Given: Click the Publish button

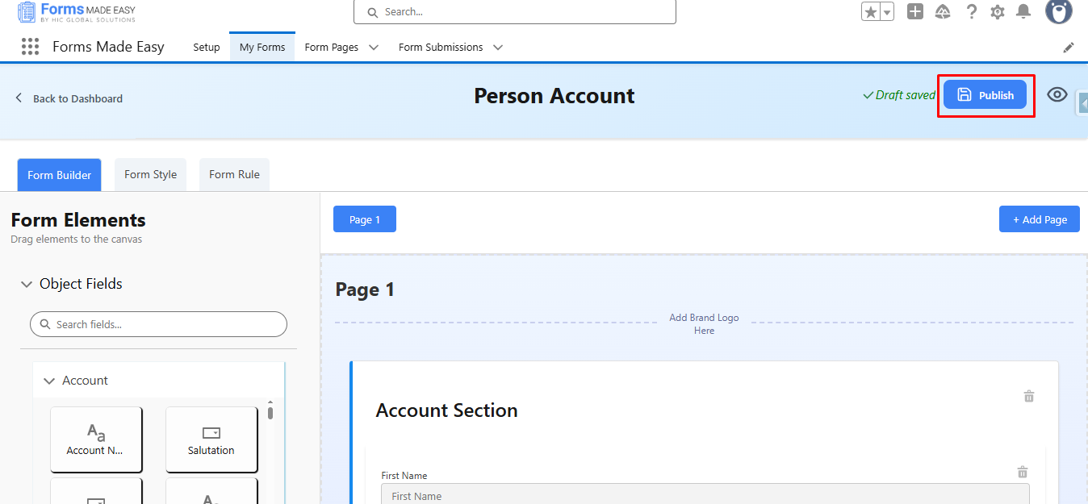Looking at the screenshot, I should point(985,95).
